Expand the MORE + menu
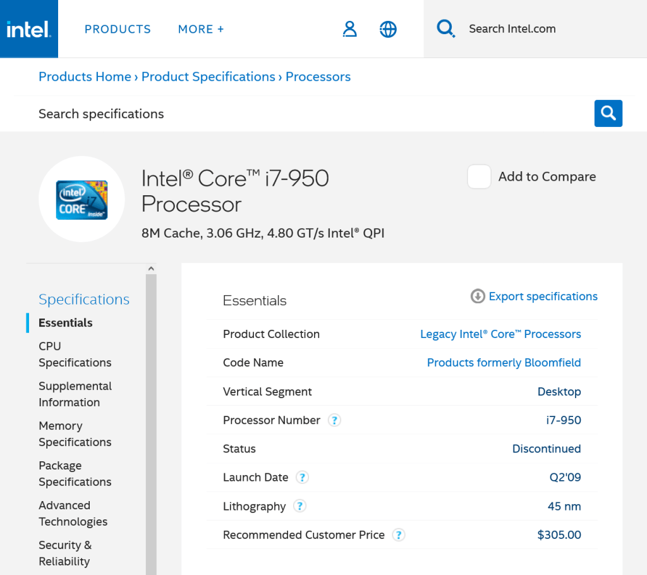This screenshot has height=575, width=647. [x=201, y=29]
